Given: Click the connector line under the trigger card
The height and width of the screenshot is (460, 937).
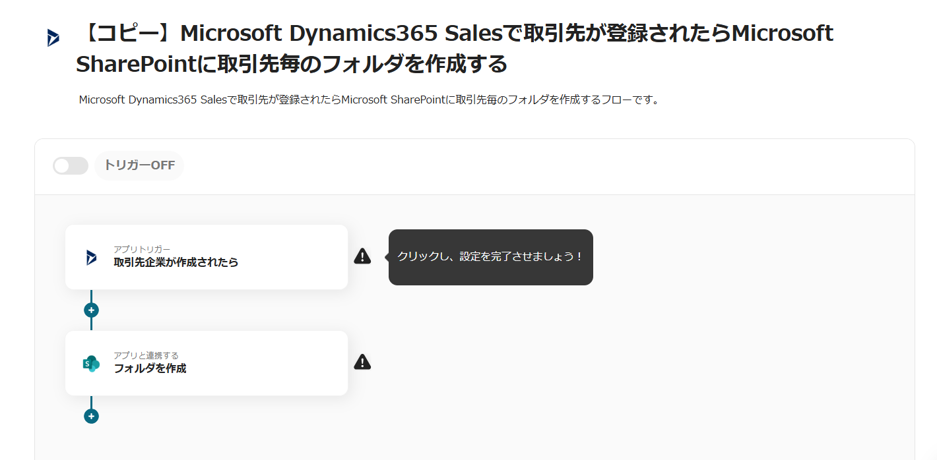Looking at the screenshot, I should click(x=91, y=296).
